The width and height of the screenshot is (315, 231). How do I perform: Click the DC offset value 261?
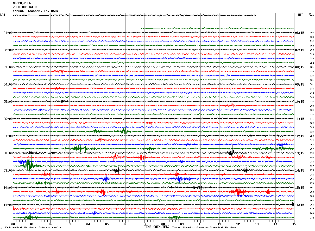coord(312,188)
